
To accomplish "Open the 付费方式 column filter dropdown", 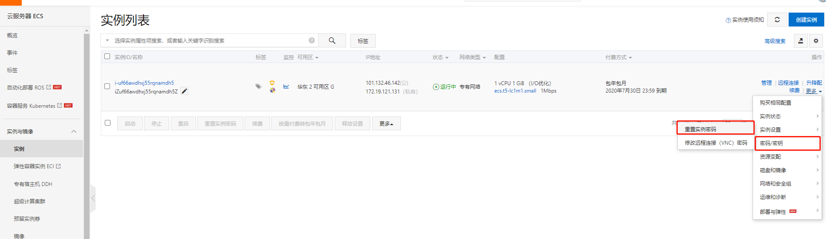I will [630, 57].
